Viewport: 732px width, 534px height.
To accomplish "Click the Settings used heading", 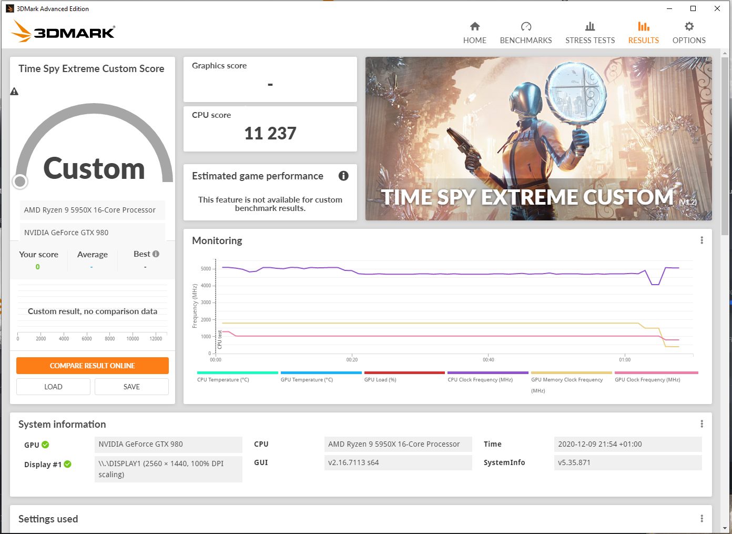I will pos(48,519).
